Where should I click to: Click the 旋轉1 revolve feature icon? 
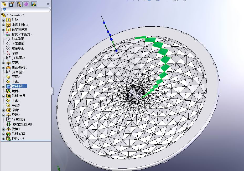[8, 63]
